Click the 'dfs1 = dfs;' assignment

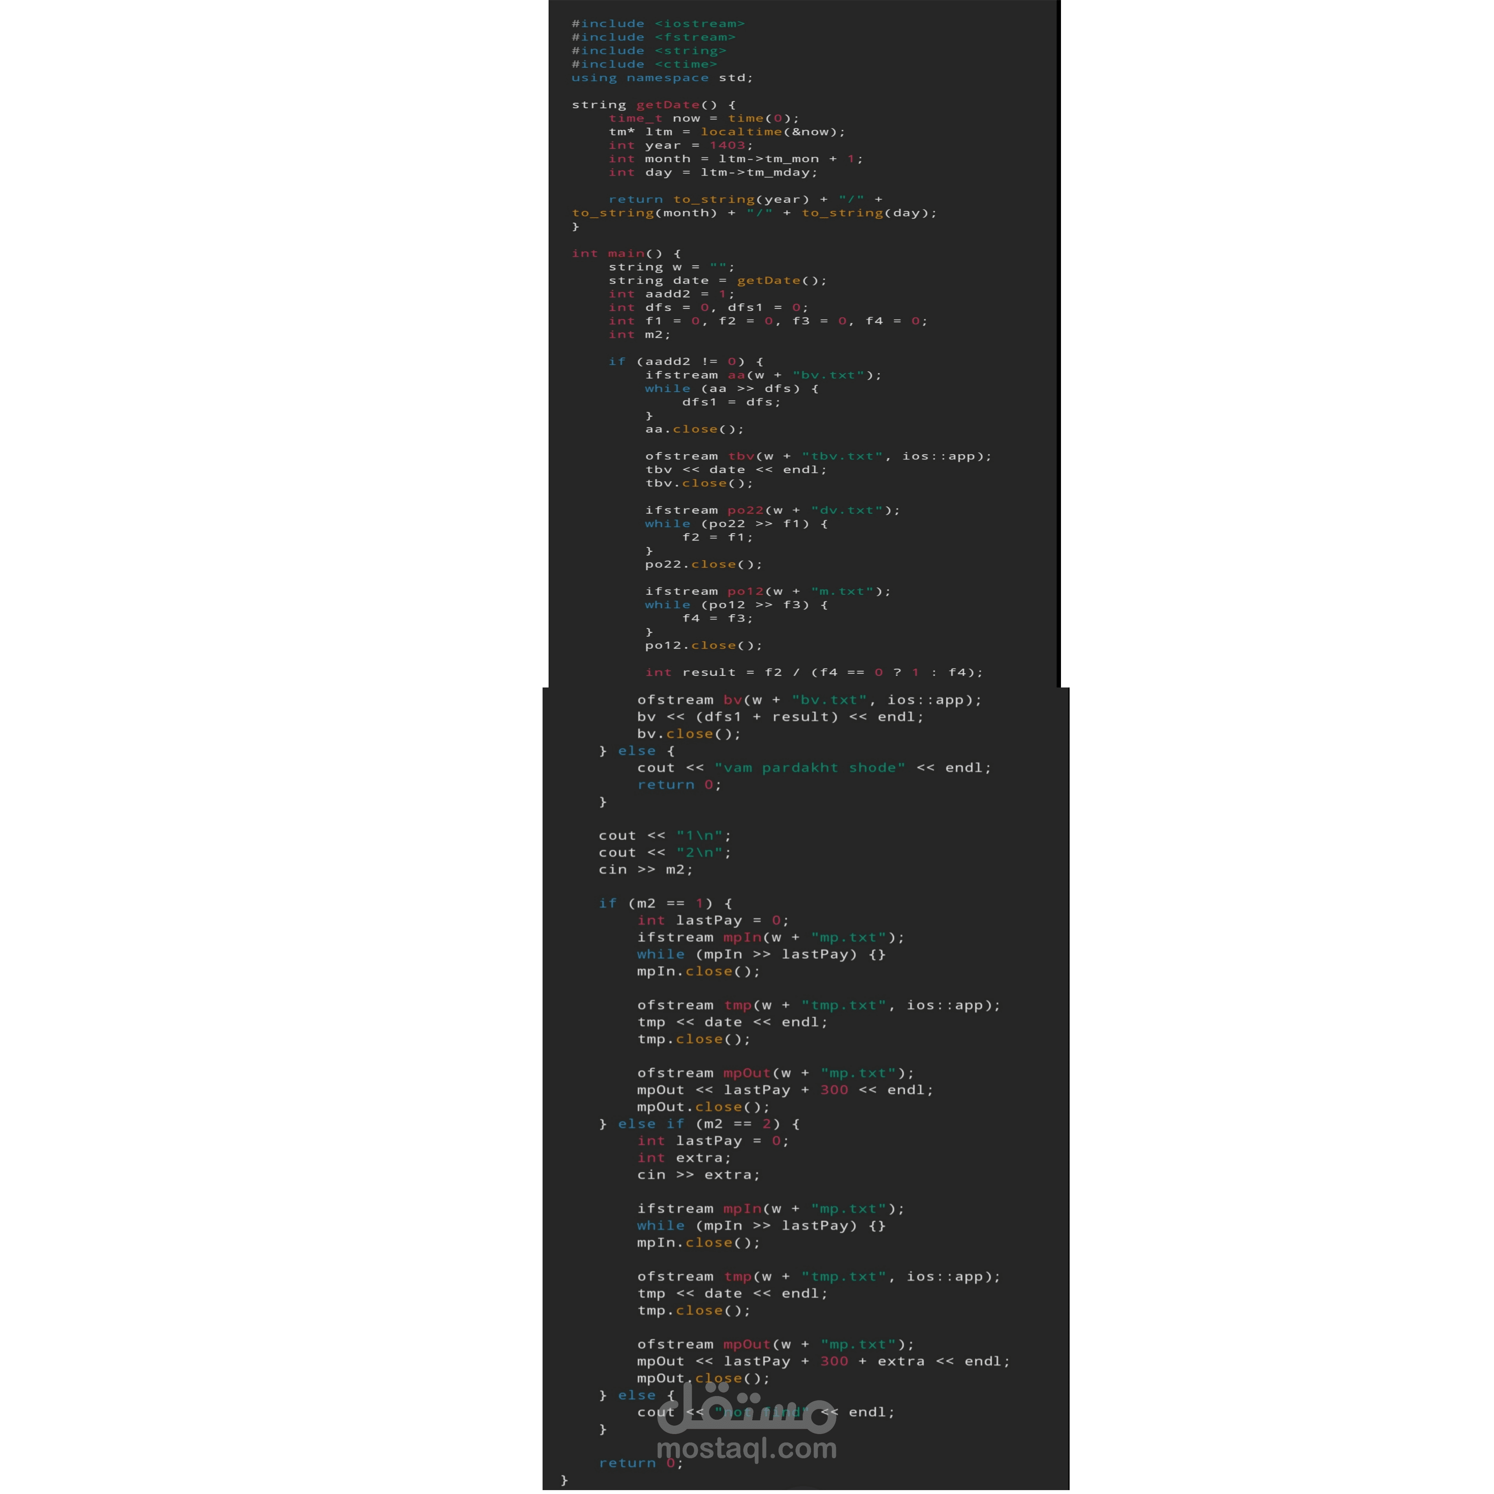[x=731, y=403]
